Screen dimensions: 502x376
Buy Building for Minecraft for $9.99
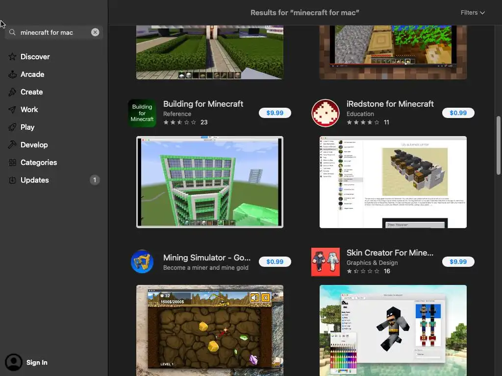275,113
